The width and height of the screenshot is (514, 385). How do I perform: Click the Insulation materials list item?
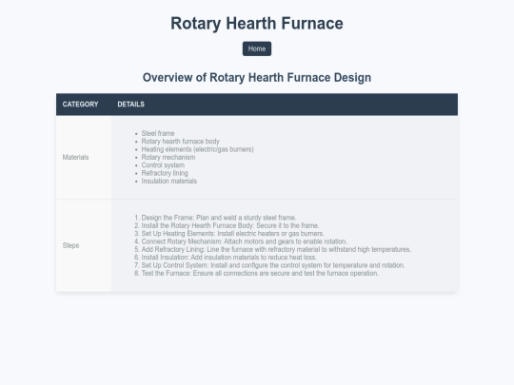coord(169,181)
